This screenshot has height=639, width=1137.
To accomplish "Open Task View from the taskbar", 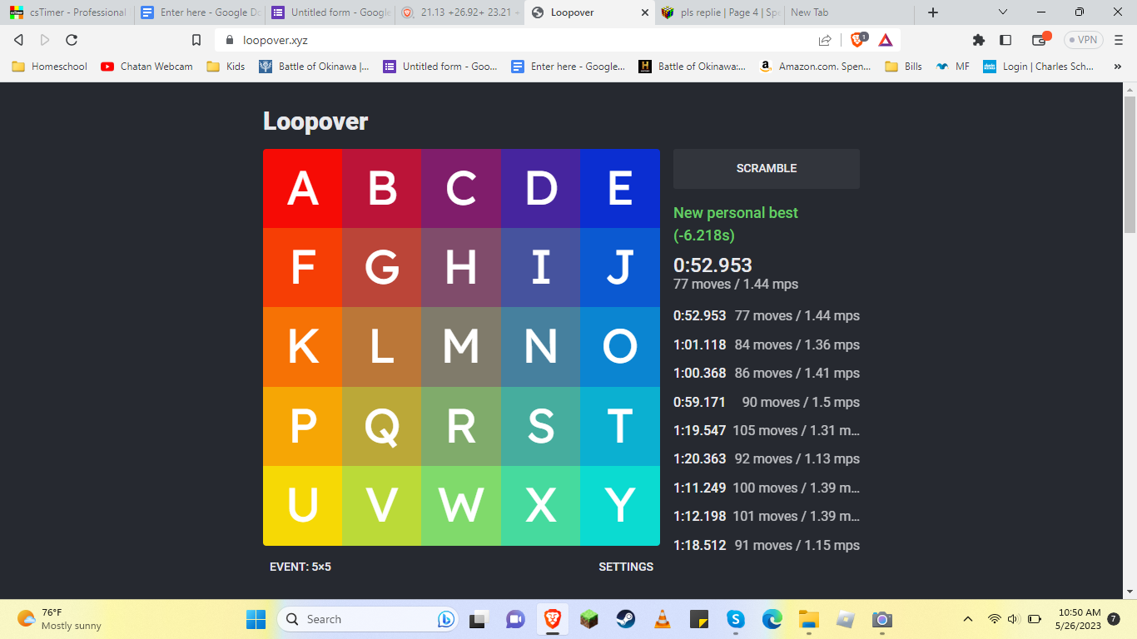I will tap(479, 619).
